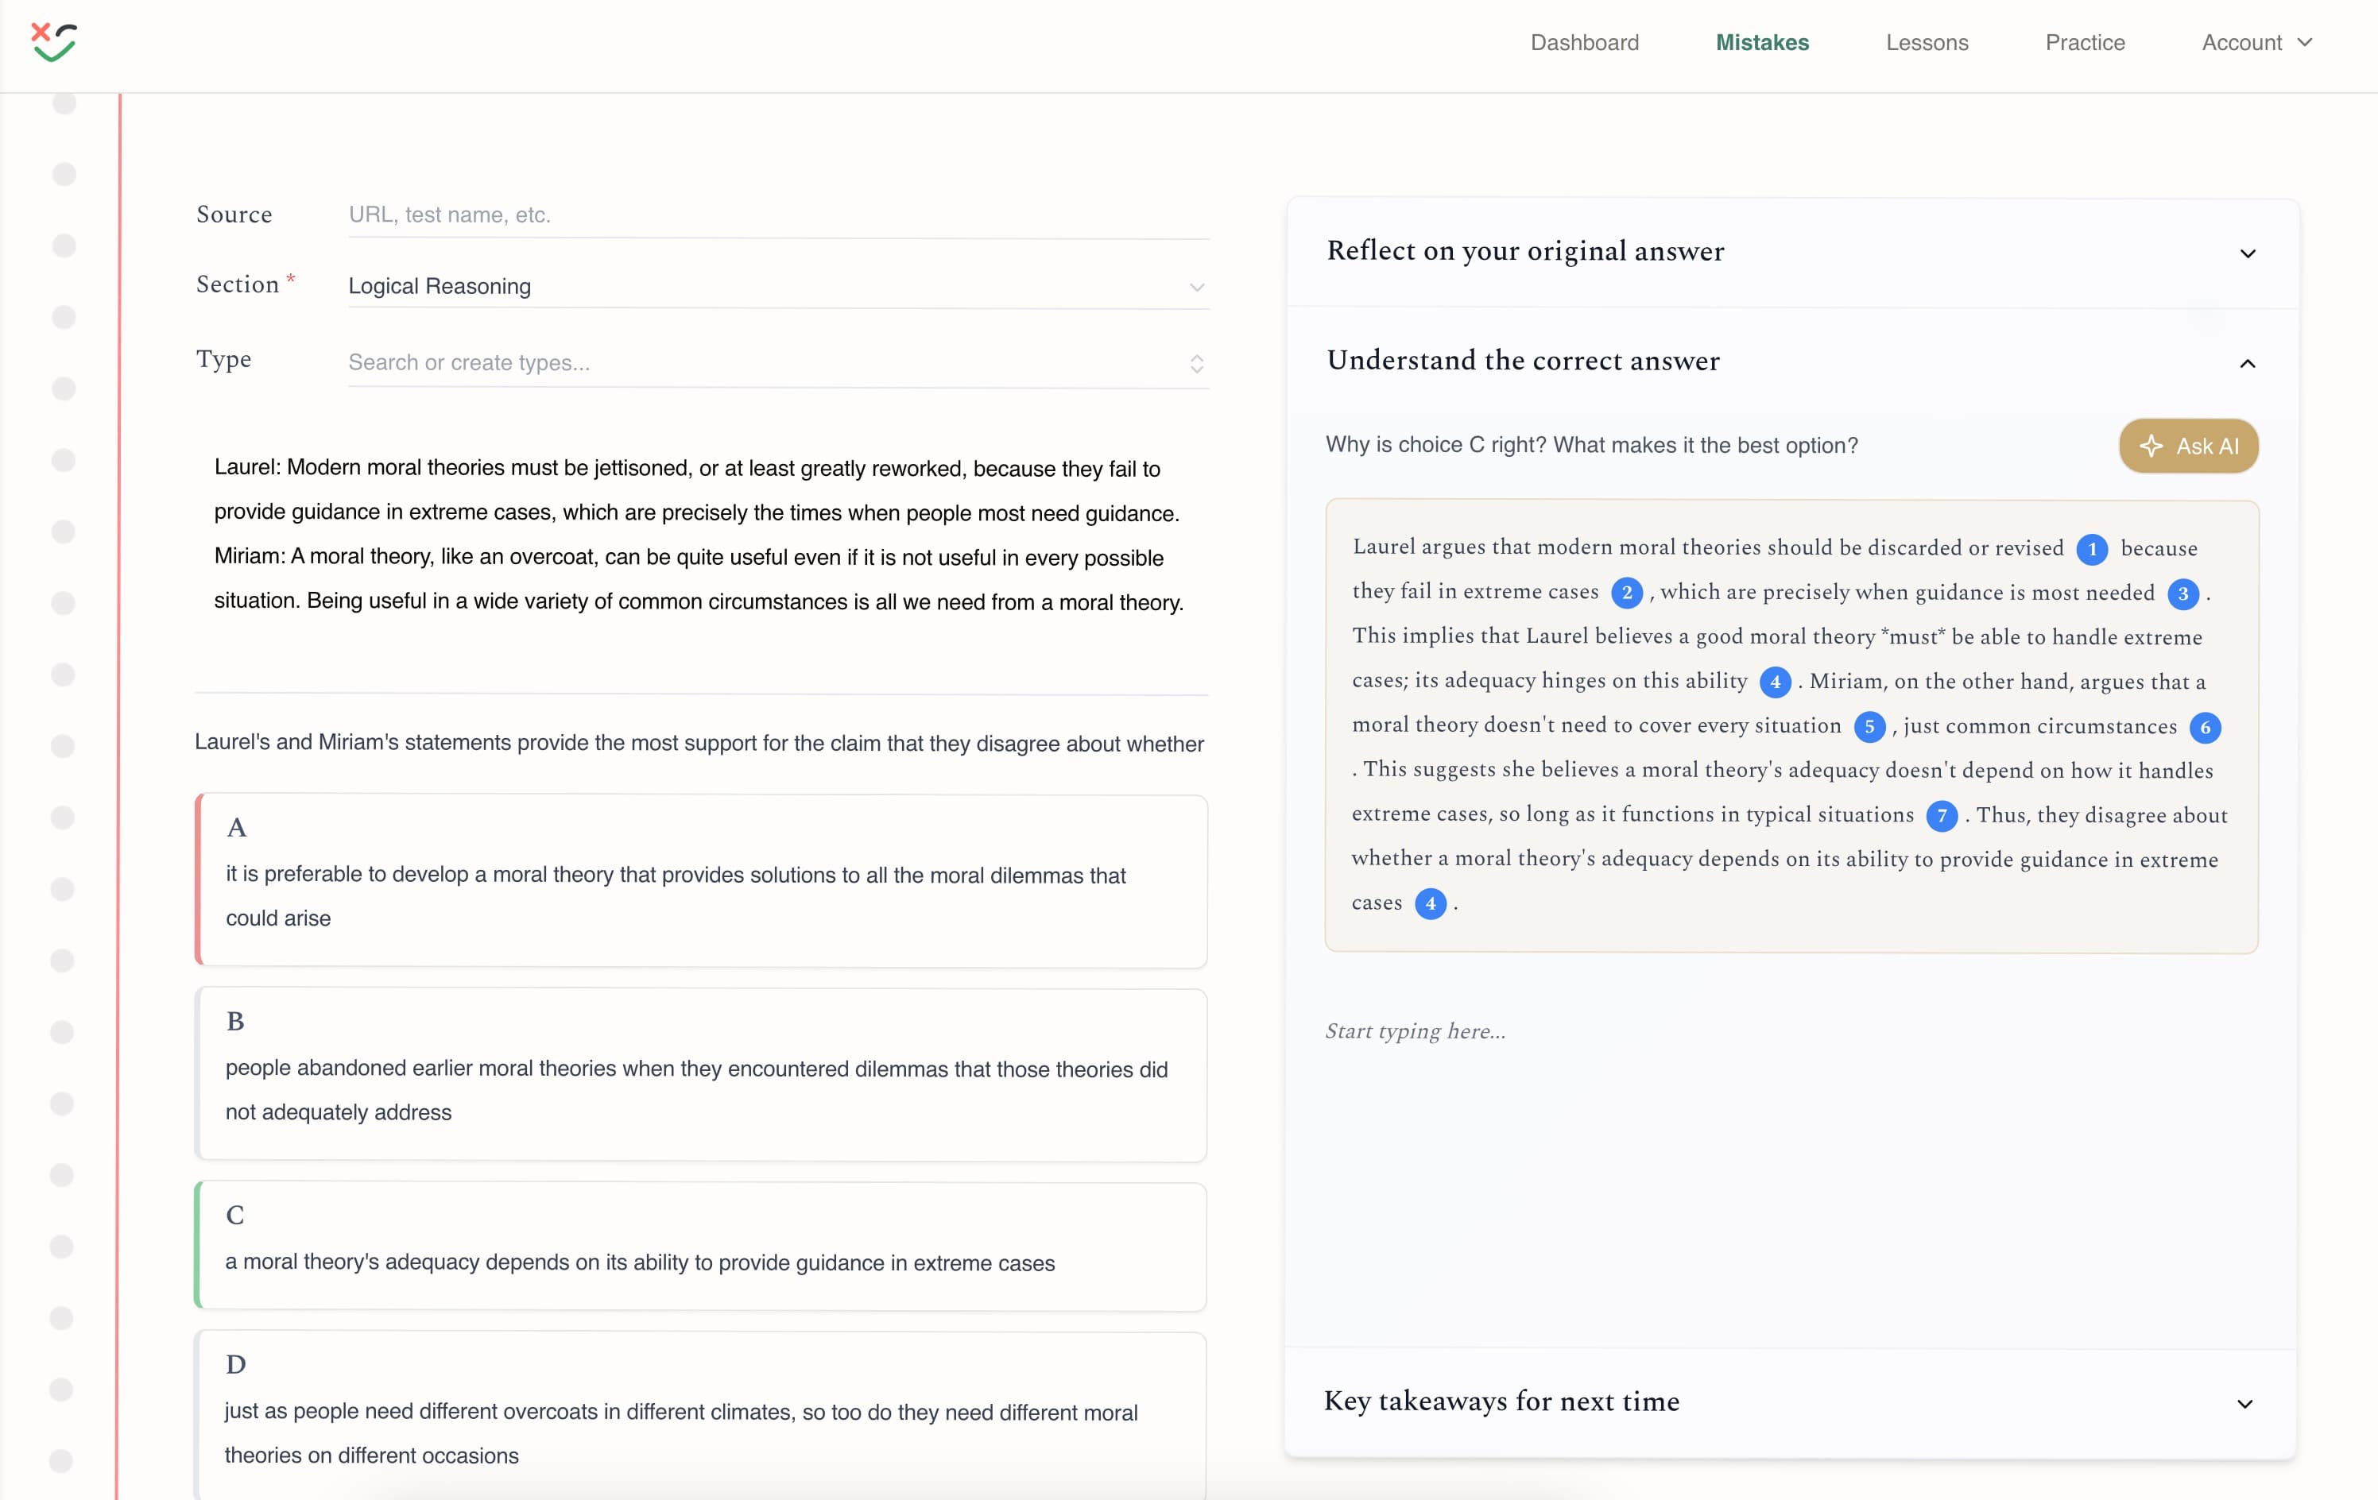Image resolution: width=2378 pixels, height=1500 pixels.
Task: Click annotation badge 6 after 'common circumstances'
Action: tap(2207, 727)
